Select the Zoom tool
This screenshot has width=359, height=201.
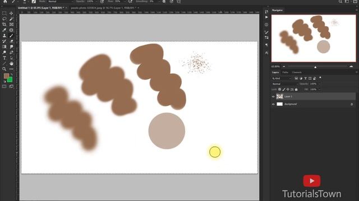click(x=4, y=69)
